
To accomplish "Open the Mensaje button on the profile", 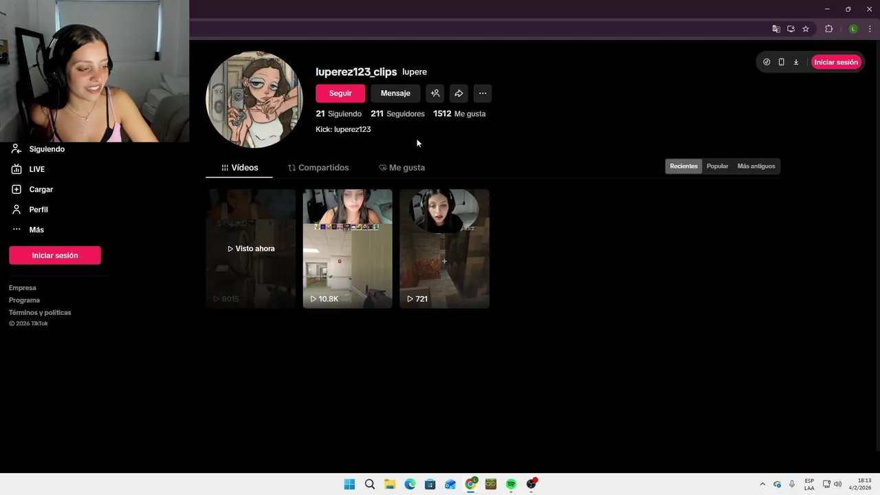I will click(395, 93).
